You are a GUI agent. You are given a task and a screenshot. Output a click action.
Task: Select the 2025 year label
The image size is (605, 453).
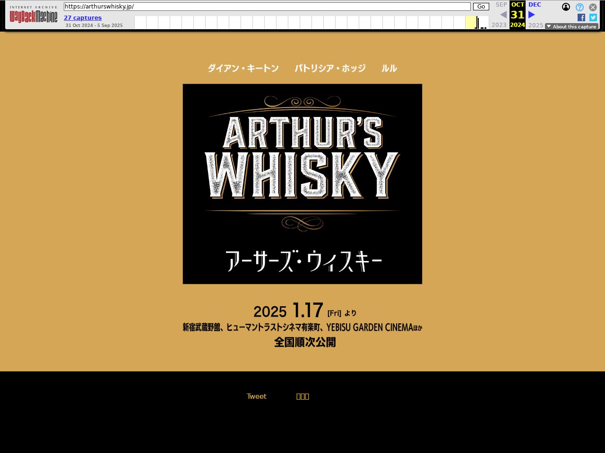pyautogui.click(x=536, y=25)
